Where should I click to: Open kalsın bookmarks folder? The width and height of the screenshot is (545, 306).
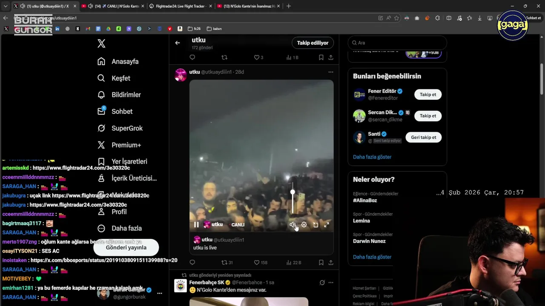[x=214, y=28]
